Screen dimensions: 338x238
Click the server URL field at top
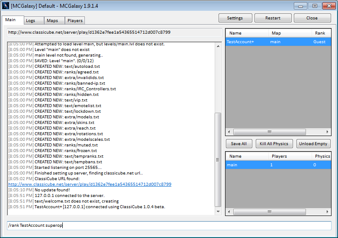pos(114,32)
